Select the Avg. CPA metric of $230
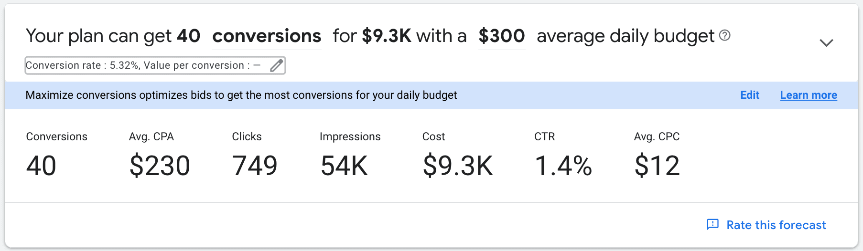This screenshot has height=251, width=863. (x=160, y=155)
